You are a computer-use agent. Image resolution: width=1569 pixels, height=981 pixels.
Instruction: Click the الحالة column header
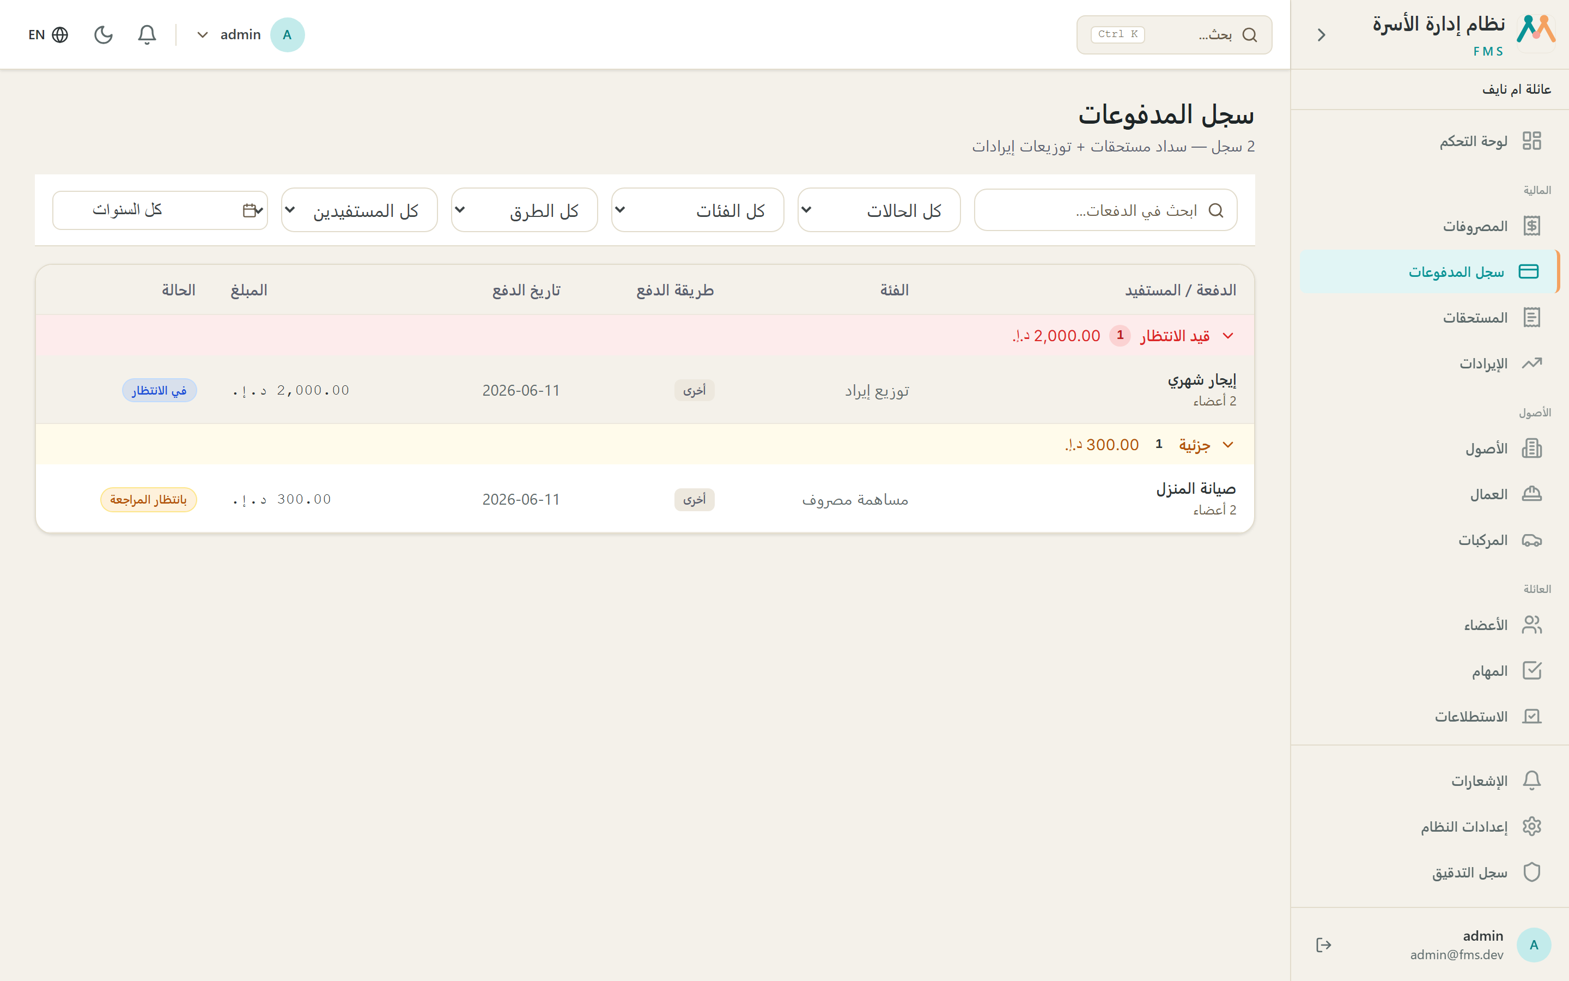point(179,290)
